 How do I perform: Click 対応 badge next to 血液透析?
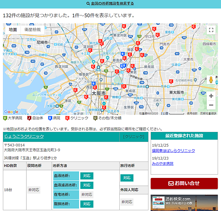click(x=87, y=176)
